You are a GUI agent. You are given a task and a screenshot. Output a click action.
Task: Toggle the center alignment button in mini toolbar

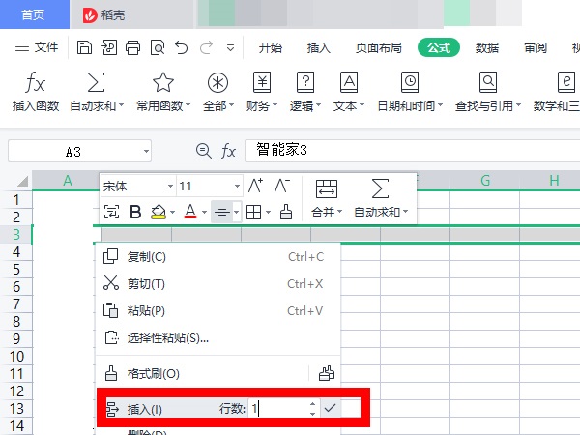point(221,212)
